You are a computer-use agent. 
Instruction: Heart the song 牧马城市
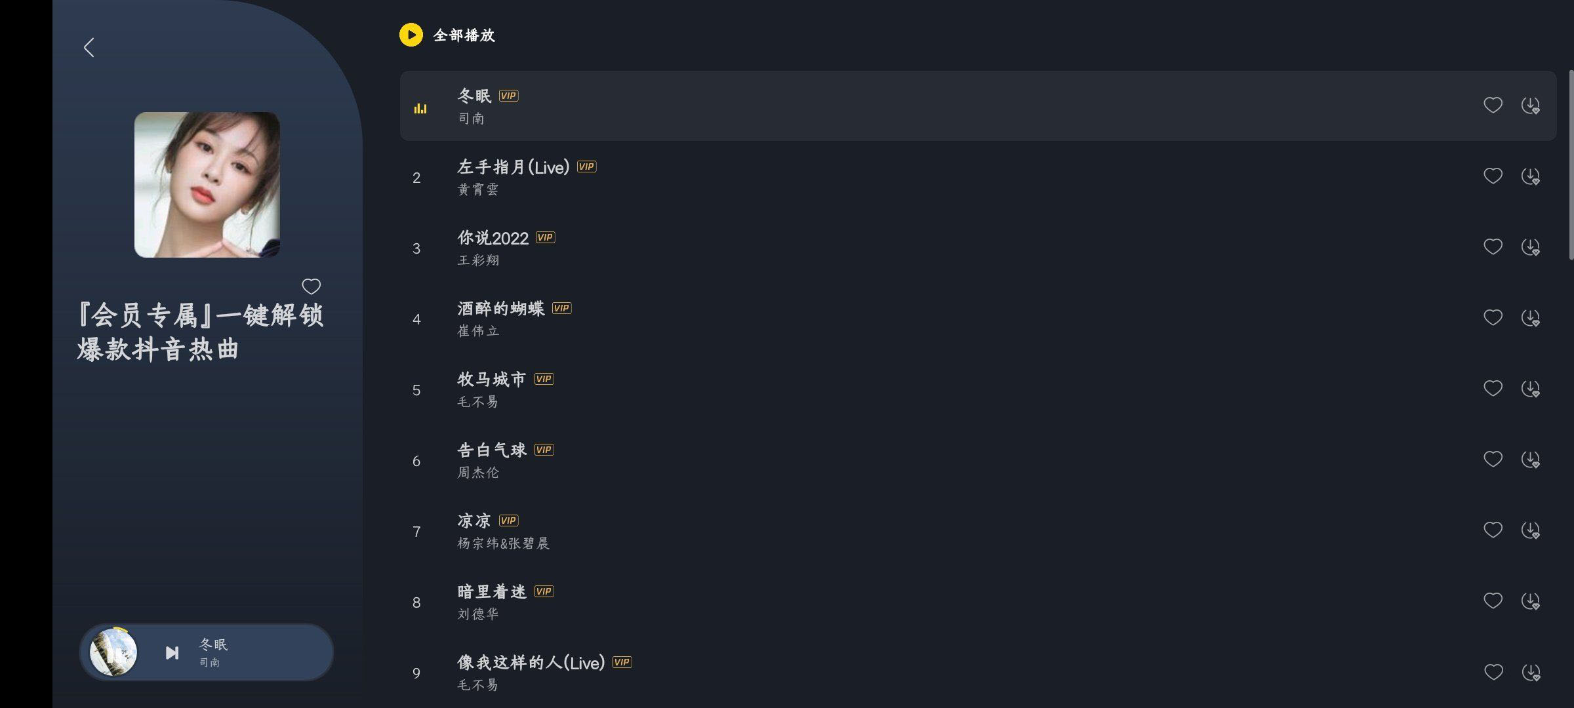pos(1493,388)
